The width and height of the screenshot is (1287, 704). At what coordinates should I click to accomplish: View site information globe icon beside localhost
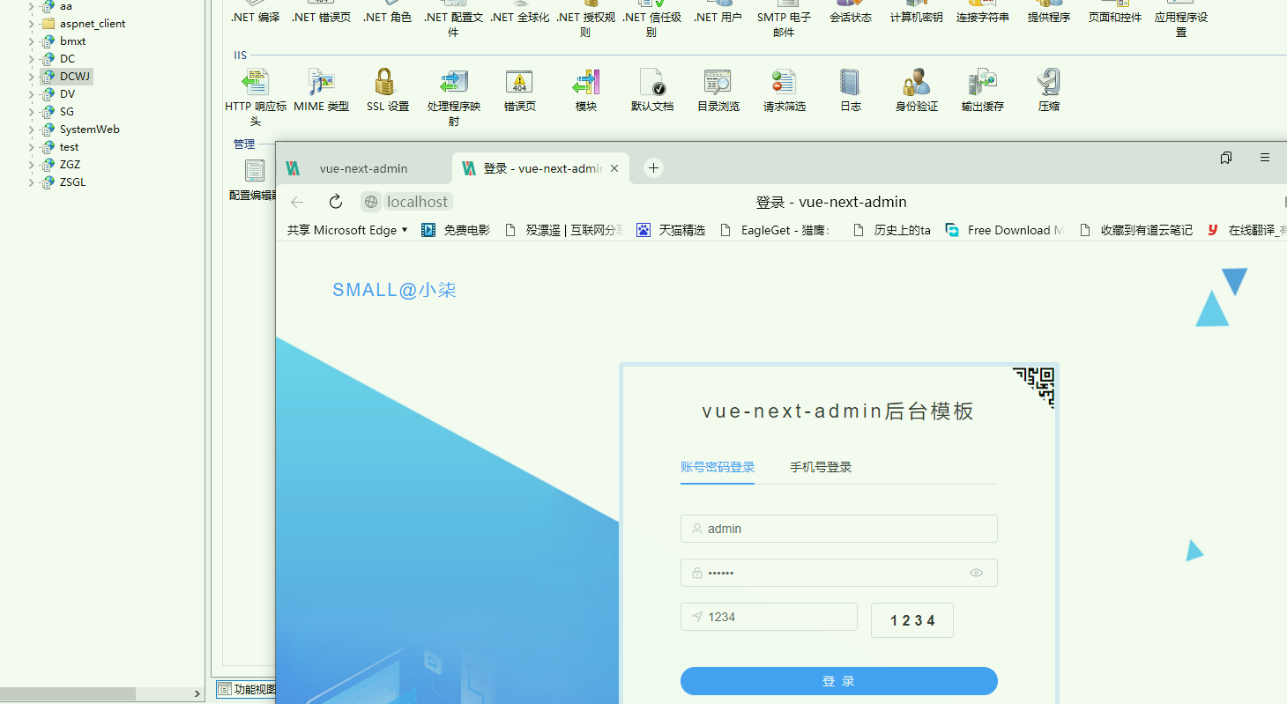[x=372, y=202]
